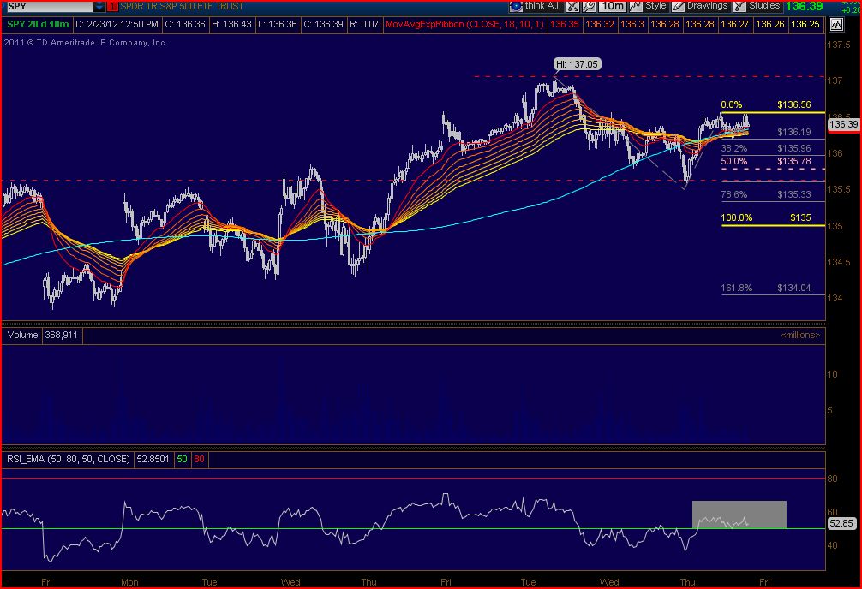The height and width of the screenshot is (589, 862).
Task: Click the range R: 0.07 cell
Action: [x=364, y=24]
